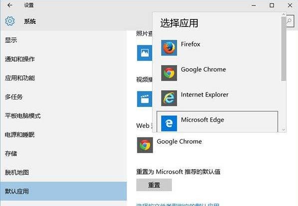Select 默认应用 in sidebar
The image size is (298, 206).
pyautogui.click(x=63, y=191)
